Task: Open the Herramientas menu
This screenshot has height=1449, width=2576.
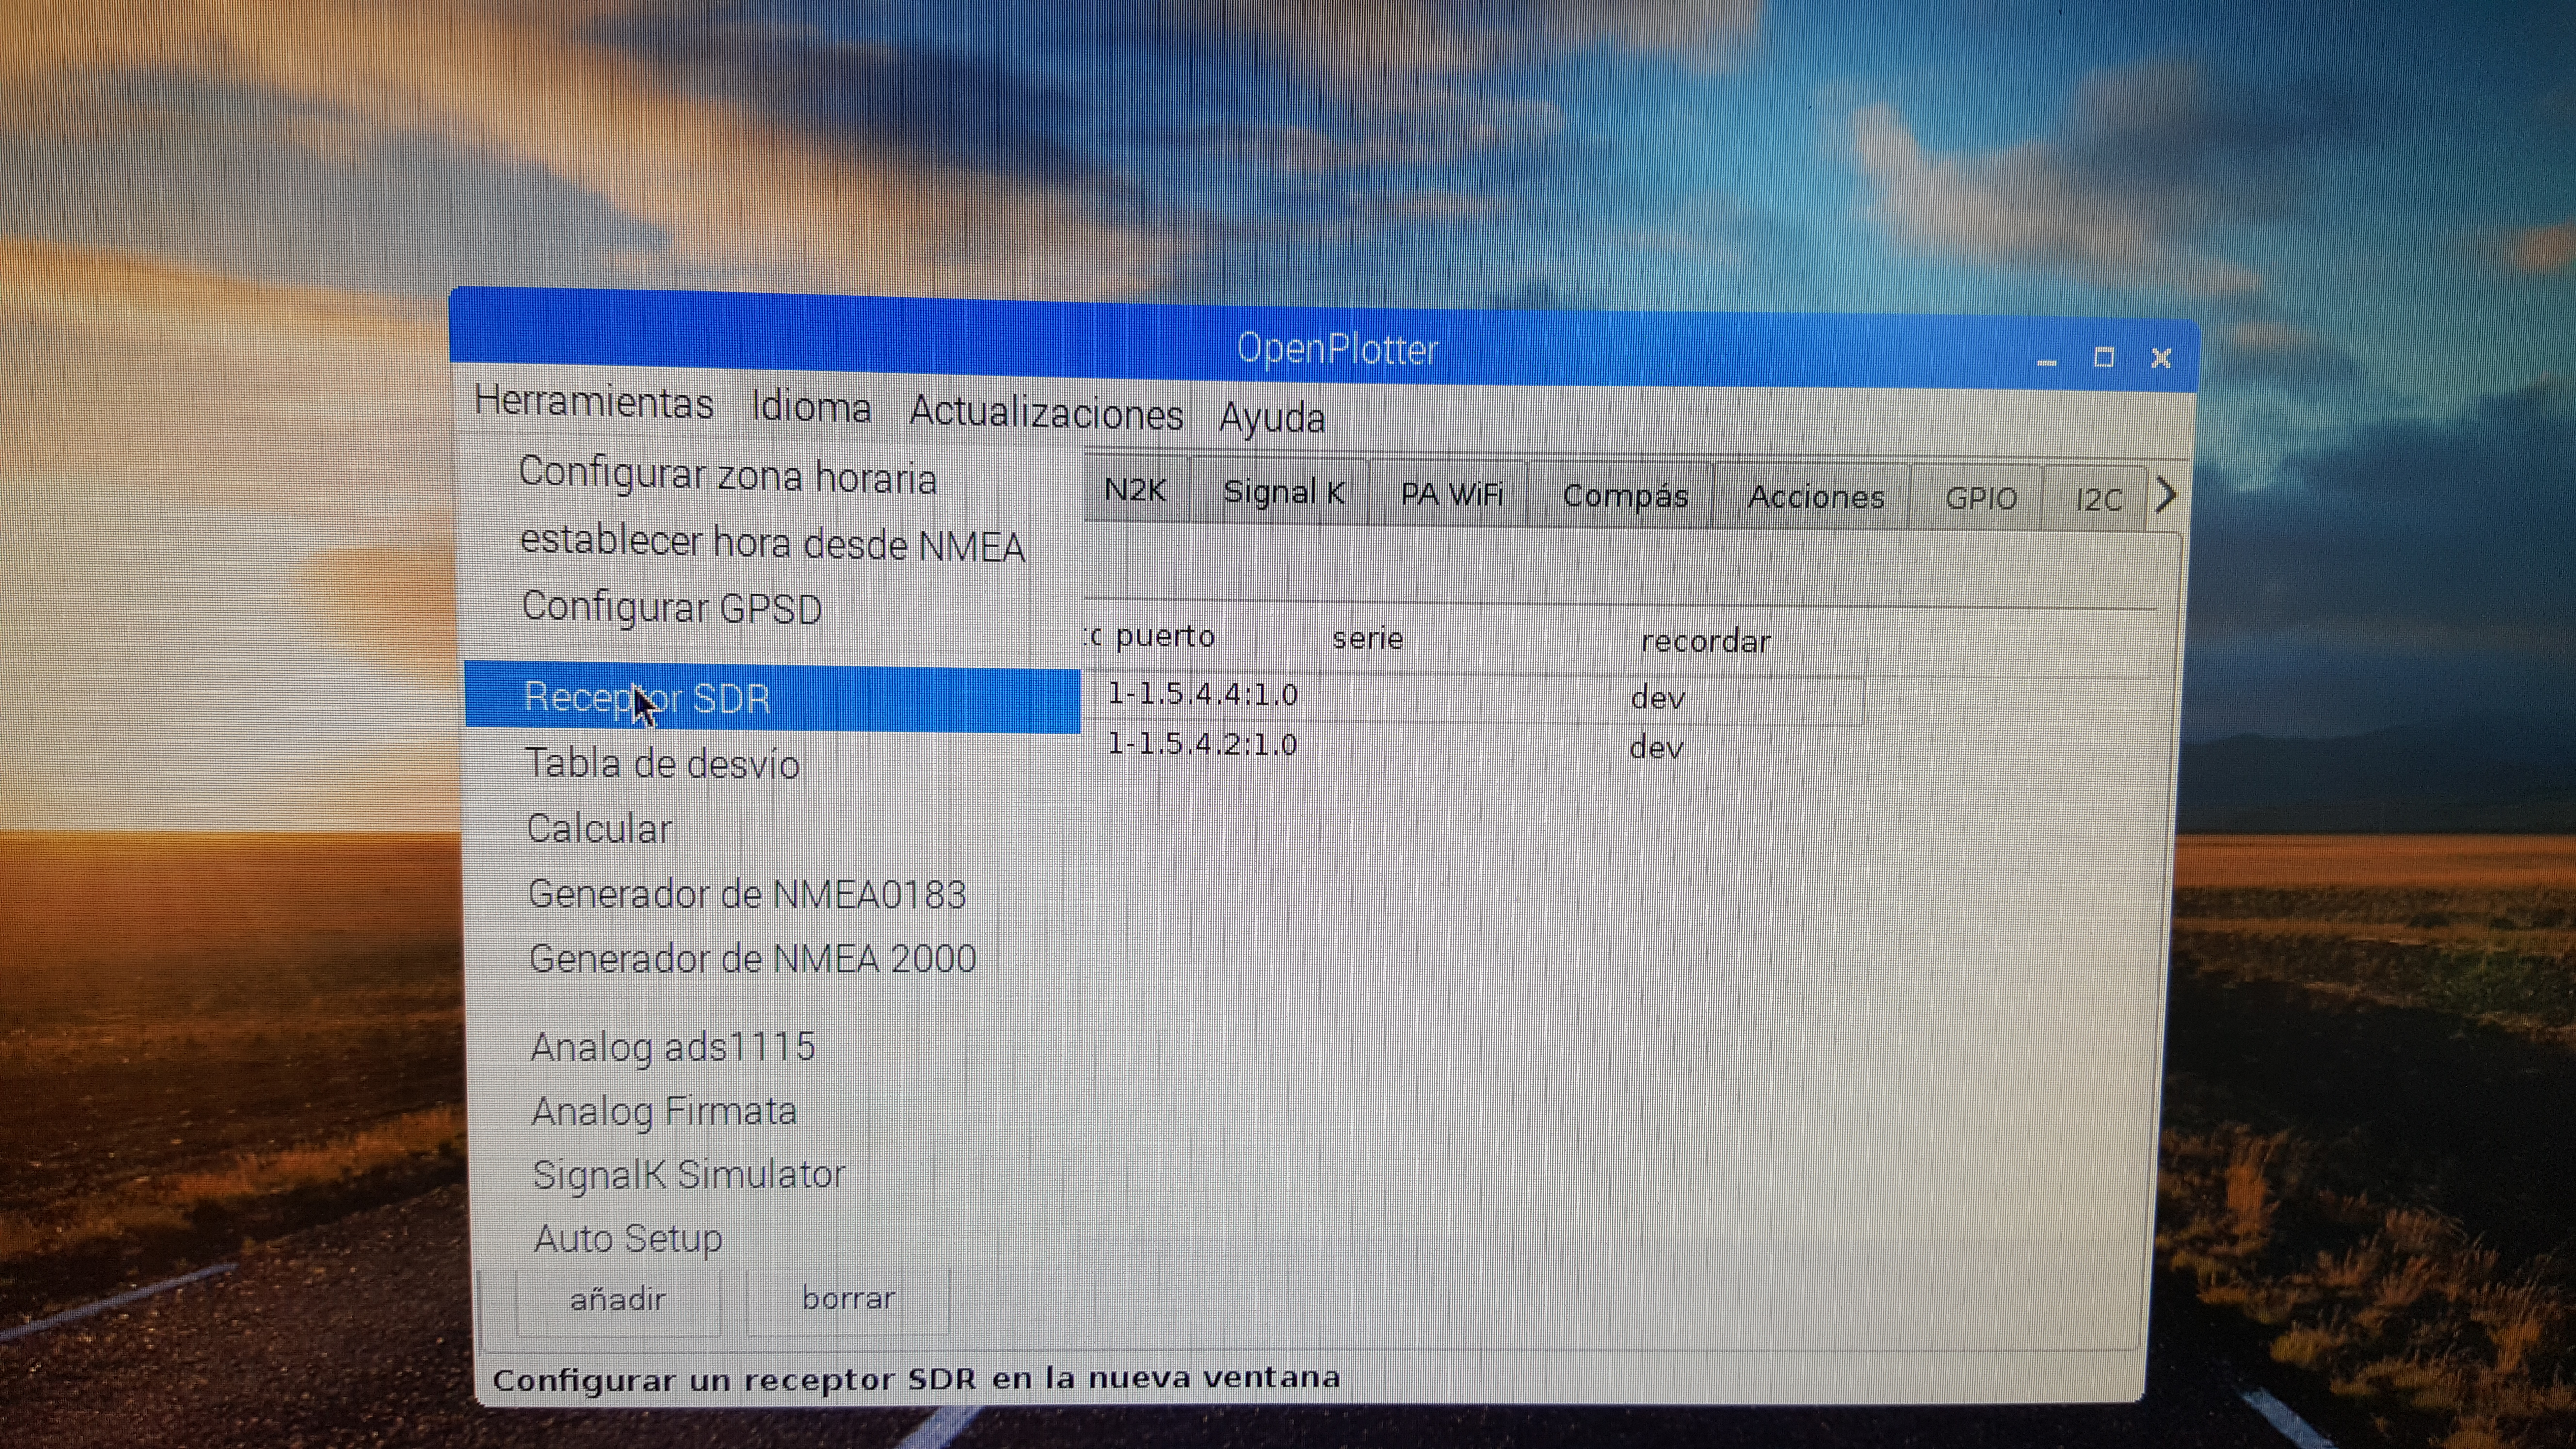Action: click(594, 402)
